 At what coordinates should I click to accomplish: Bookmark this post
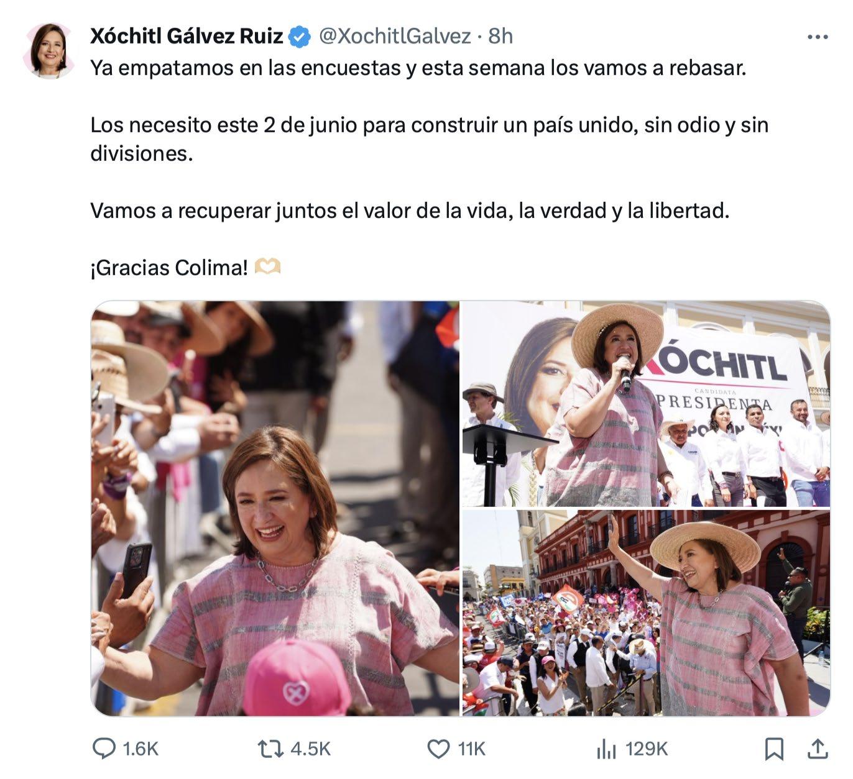(774, 749)
